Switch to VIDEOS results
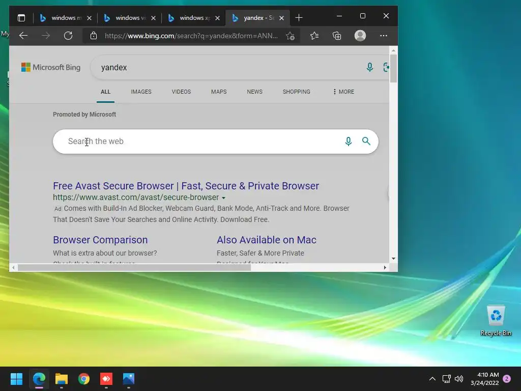The height and width of the screenshot is (391, 521). pos(181,92)
